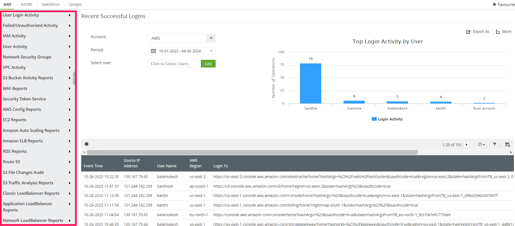Toggle the Login Activity legend swatch
Viewport: 515px width, 226px height.
(x=374, y=119)
